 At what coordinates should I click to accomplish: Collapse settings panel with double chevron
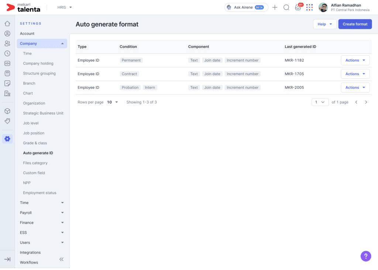click(62, 259)
